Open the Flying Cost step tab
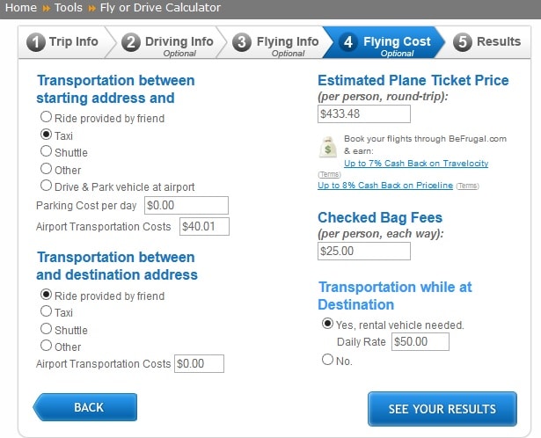The height and width of the screenshot is (438, 541). coord(384,42)
